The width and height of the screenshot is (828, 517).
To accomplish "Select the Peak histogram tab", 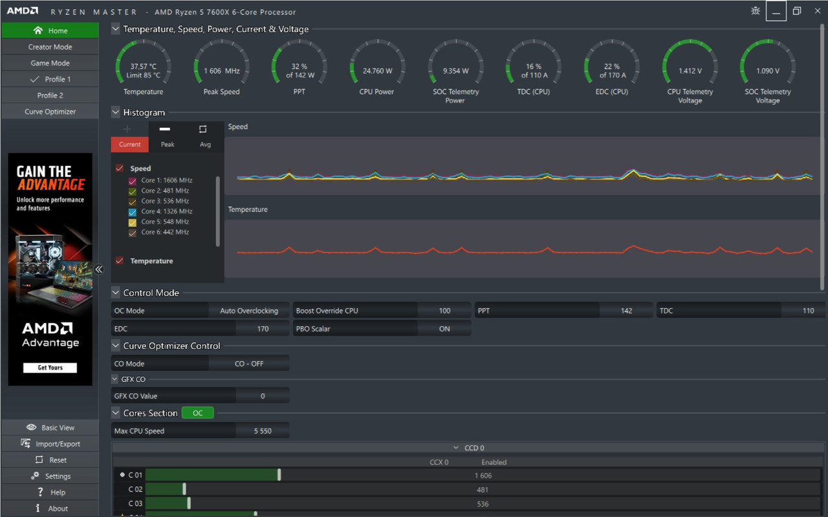I will point(168,144).
